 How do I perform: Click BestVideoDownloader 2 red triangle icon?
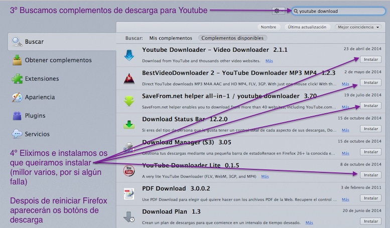[129, 78]
